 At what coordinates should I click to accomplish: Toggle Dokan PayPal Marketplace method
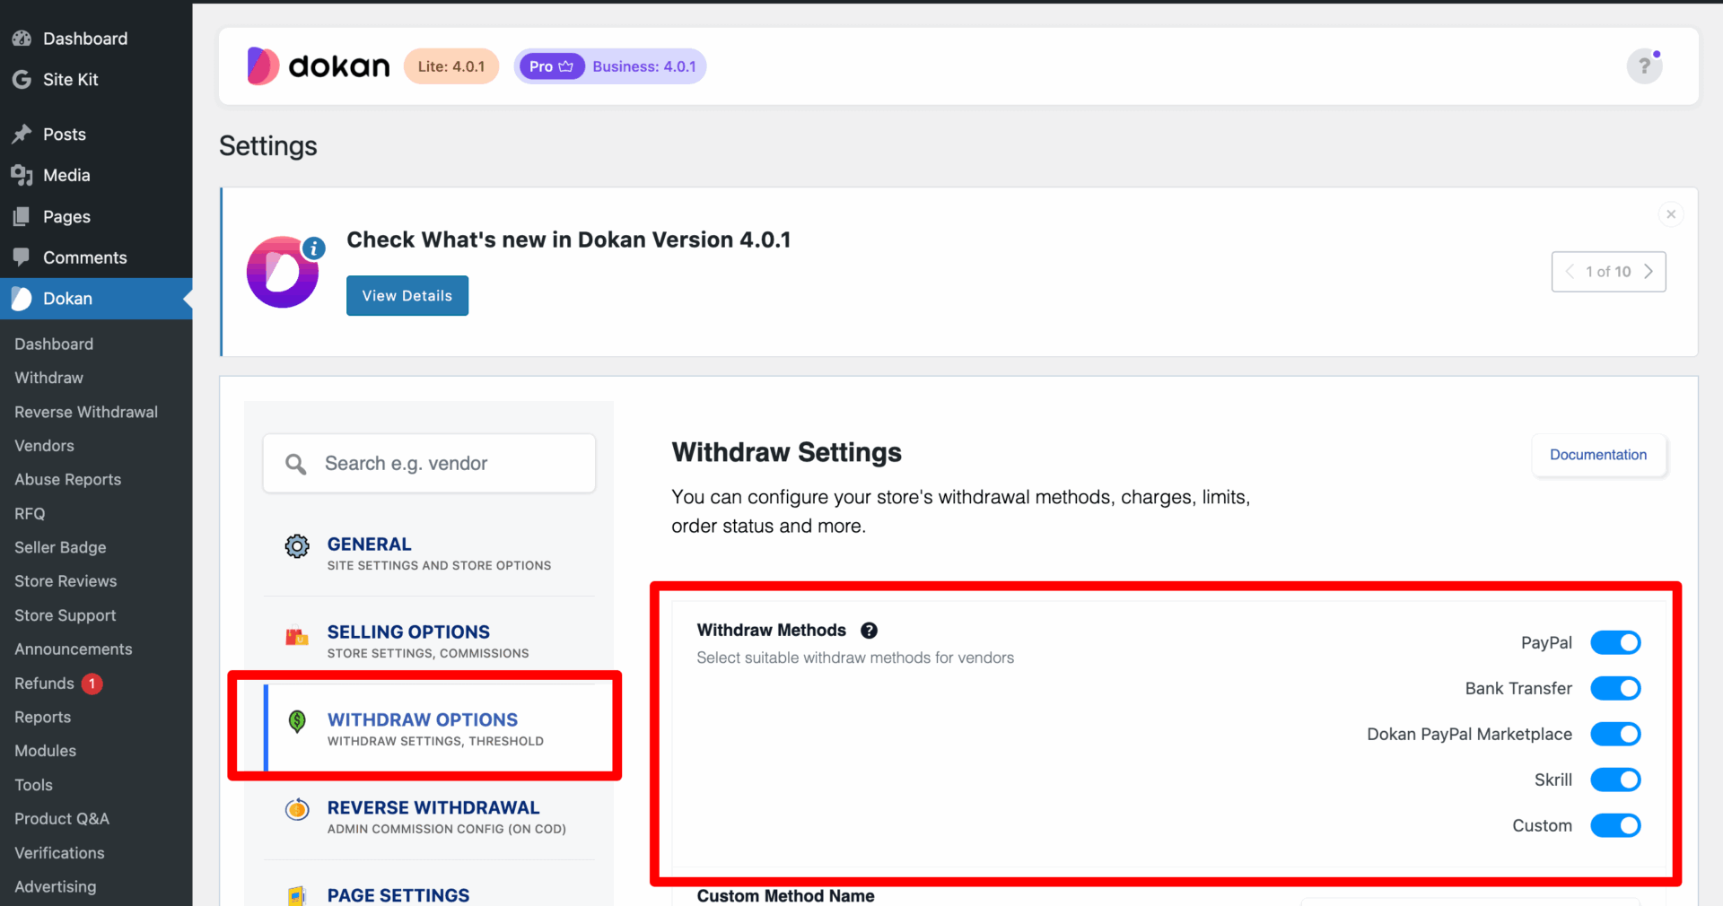tap(1615, 735)
